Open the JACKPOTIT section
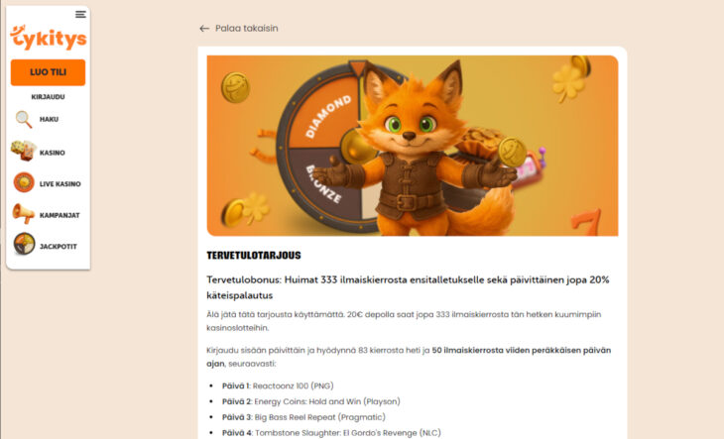Image resolution: width=724 pixels, height=439 pixels. [x=59, y=247]
